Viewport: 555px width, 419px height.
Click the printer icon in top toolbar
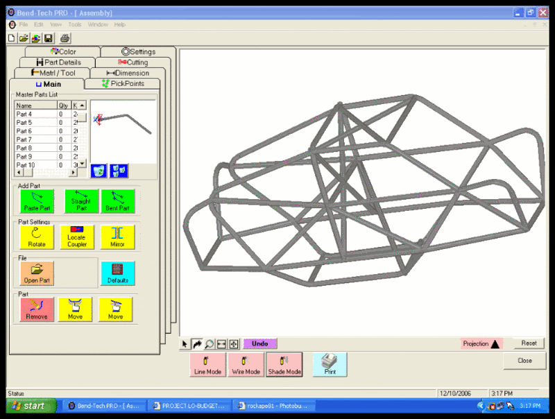coord(65,38)
